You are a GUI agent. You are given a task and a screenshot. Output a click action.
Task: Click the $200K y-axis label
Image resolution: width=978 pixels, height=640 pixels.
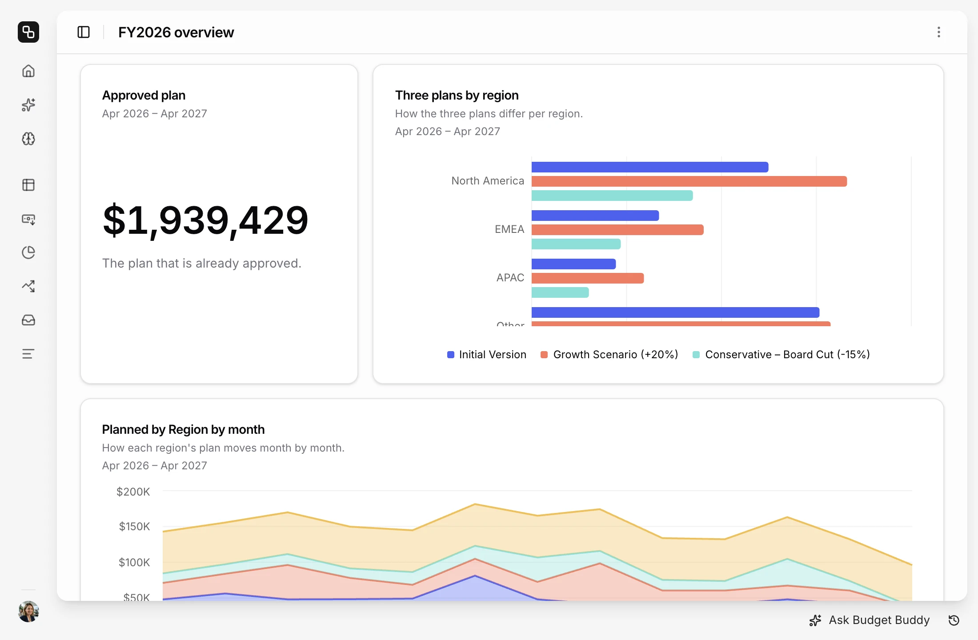(133, 492)
